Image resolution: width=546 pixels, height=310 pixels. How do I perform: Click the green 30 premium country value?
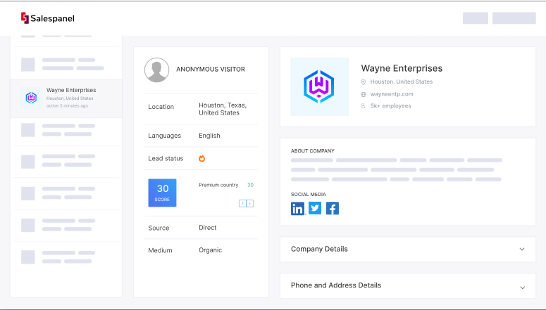pyautogui.click(x=250, y=185)
